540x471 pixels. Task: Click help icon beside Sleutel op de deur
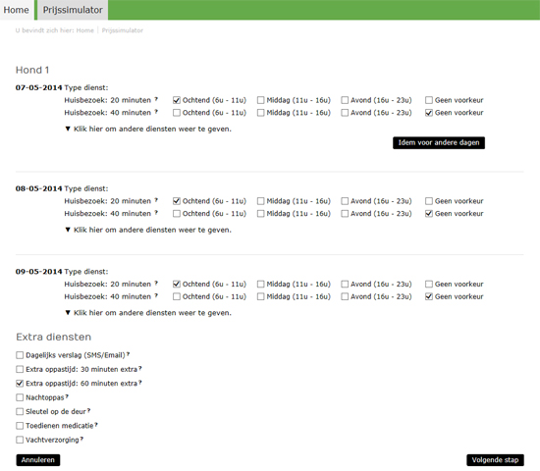(x=88, y=410)
